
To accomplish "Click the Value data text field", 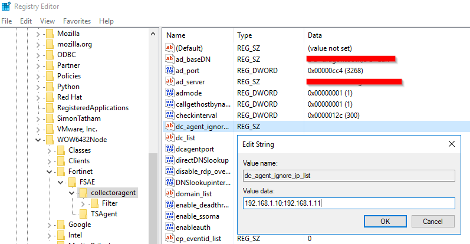I will point(349,203).
